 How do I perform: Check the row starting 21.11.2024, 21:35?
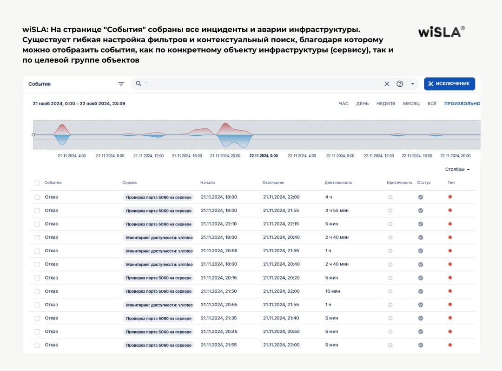tap(37, 318)
